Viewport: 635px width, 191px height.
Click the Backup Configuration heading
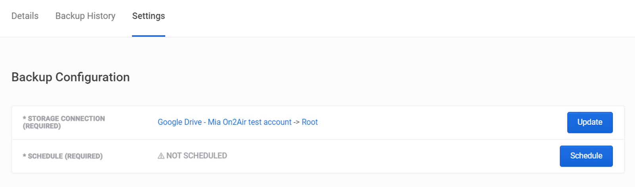tap(71, 77)
